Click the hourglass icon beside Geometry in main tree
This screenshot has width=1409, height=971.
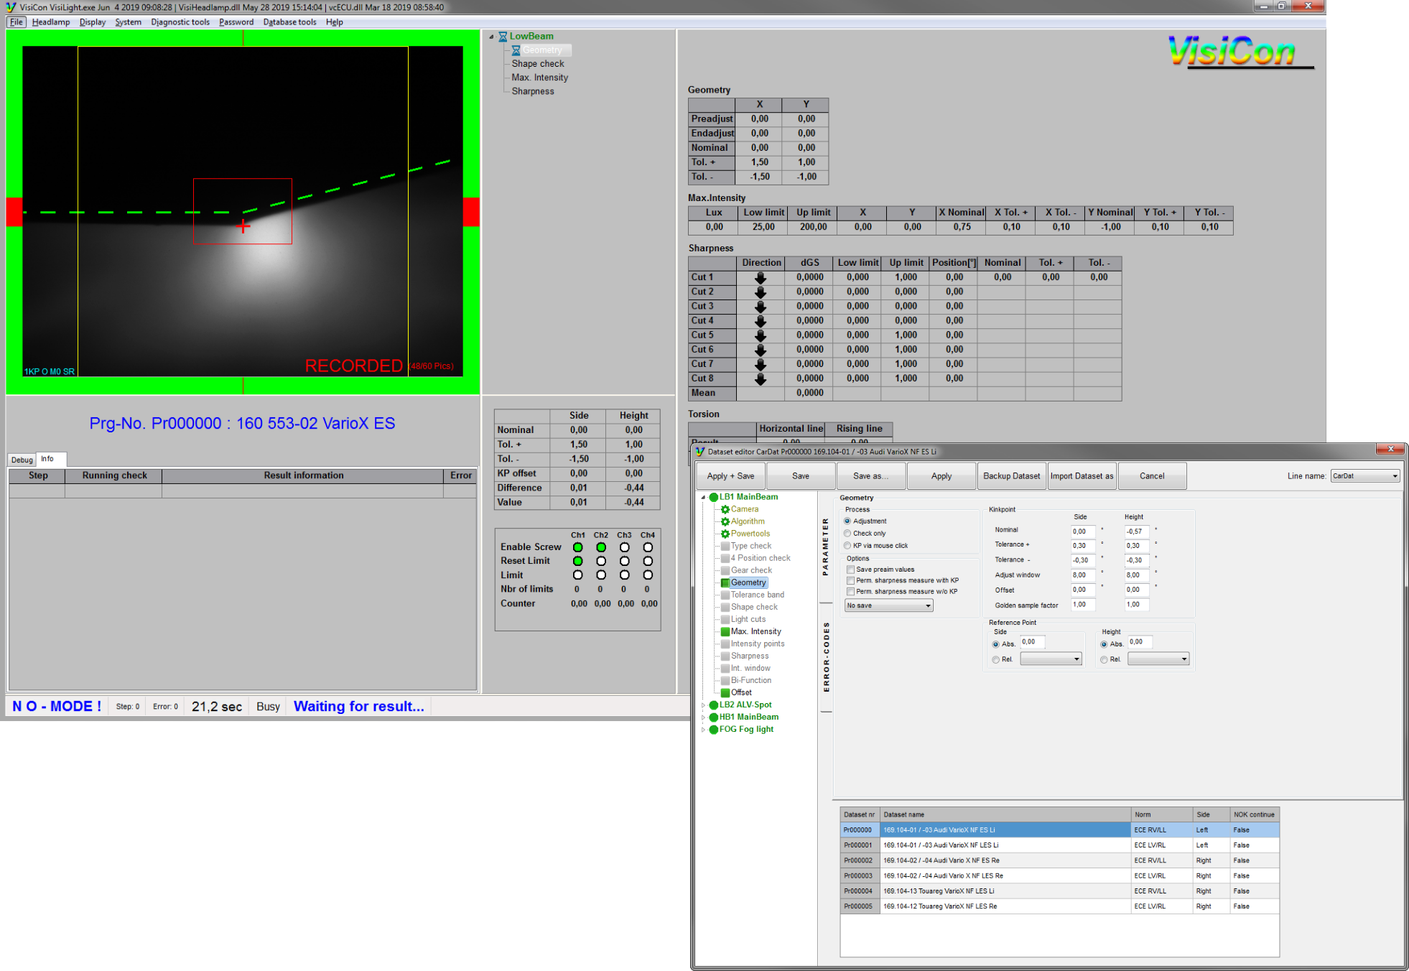click(516, 50)
